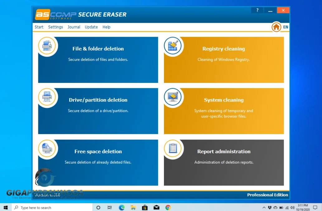Click OneDrive cloud tray icon

tap(275, 208)
